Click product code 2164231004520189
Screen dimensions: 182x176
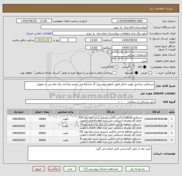click(156, 126)
